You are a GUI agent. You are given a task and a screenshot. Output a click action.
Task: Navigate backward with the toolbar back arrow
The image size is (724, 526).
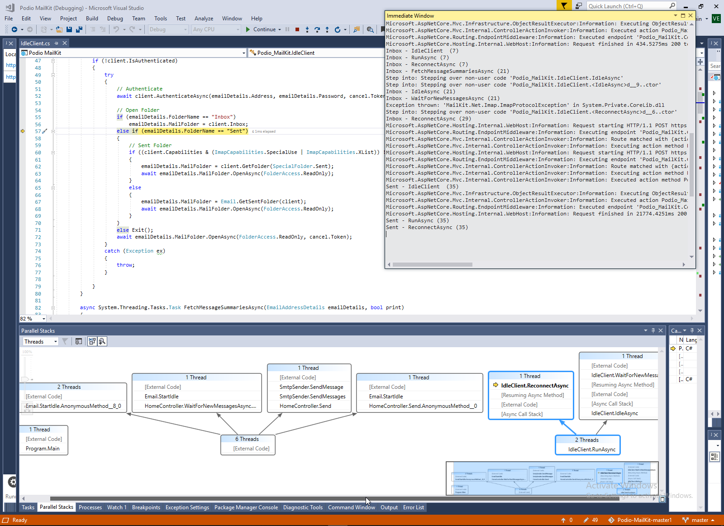coord(14,29)
